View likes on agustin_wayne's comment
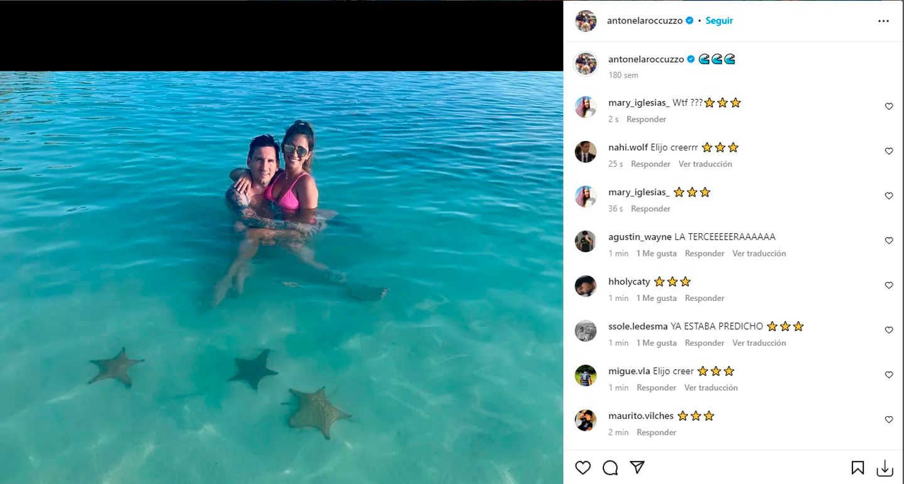The width and height of the screenshot is (904, 484). [656, 254]
